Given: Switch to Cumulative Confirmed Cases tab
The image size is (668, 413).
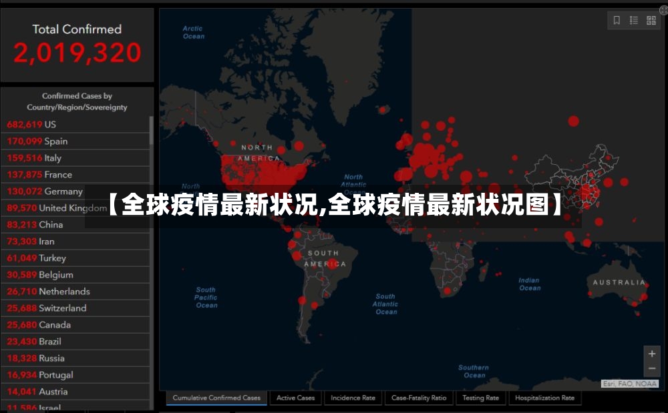Looking at the screenshot, I should [x=216, y=398].
